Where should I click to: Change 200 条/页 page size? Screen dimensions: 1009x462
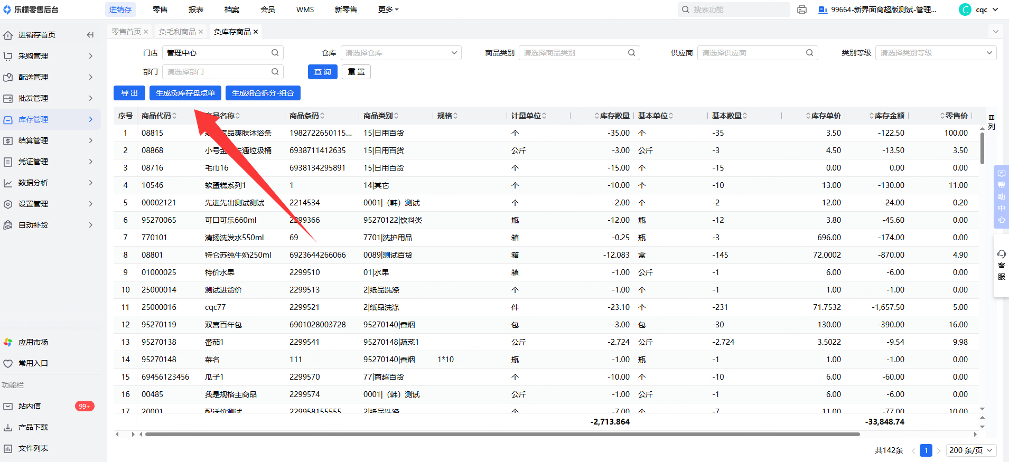[970, 450]
